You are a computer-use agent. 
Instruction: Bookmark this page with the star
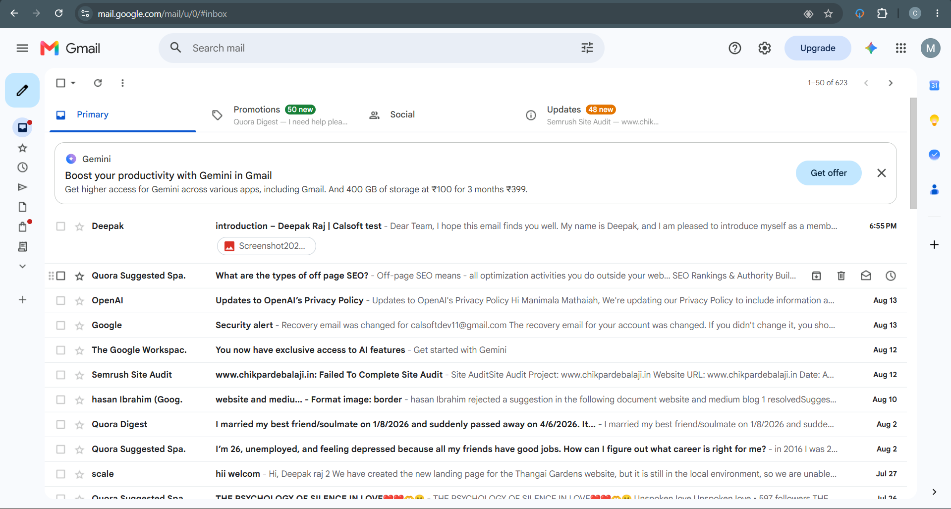coord(828,13)
